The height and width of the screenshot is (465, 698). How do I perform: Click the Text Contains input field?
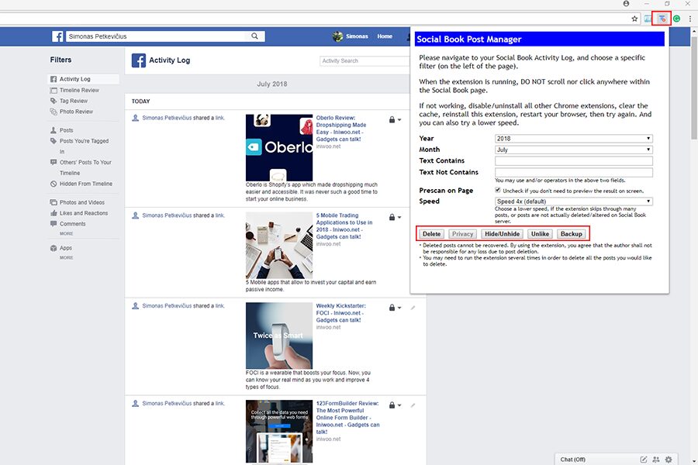[x=573, y=161]
